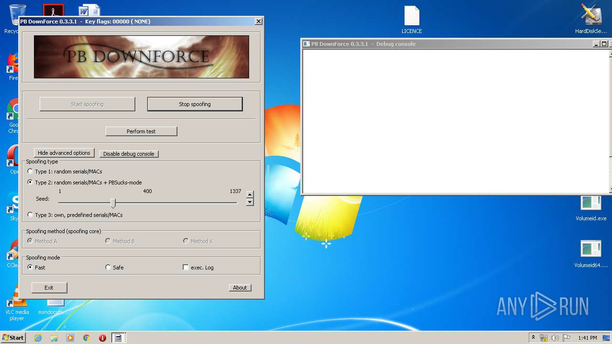Image resolution: width=612 pixels, height=344 pixels.
Task: Launch Chrome from the taskbar
Action: [x=87, y=338]
